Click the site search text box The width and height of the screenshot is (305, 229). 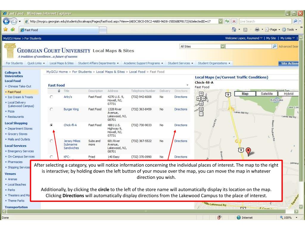point(248,46)
